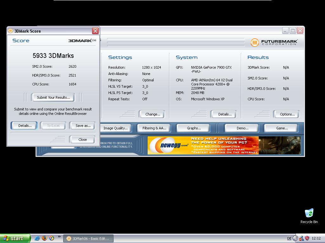Click the red security shield tray icon
The image size is (325, 243).
(x=307, y=238)
